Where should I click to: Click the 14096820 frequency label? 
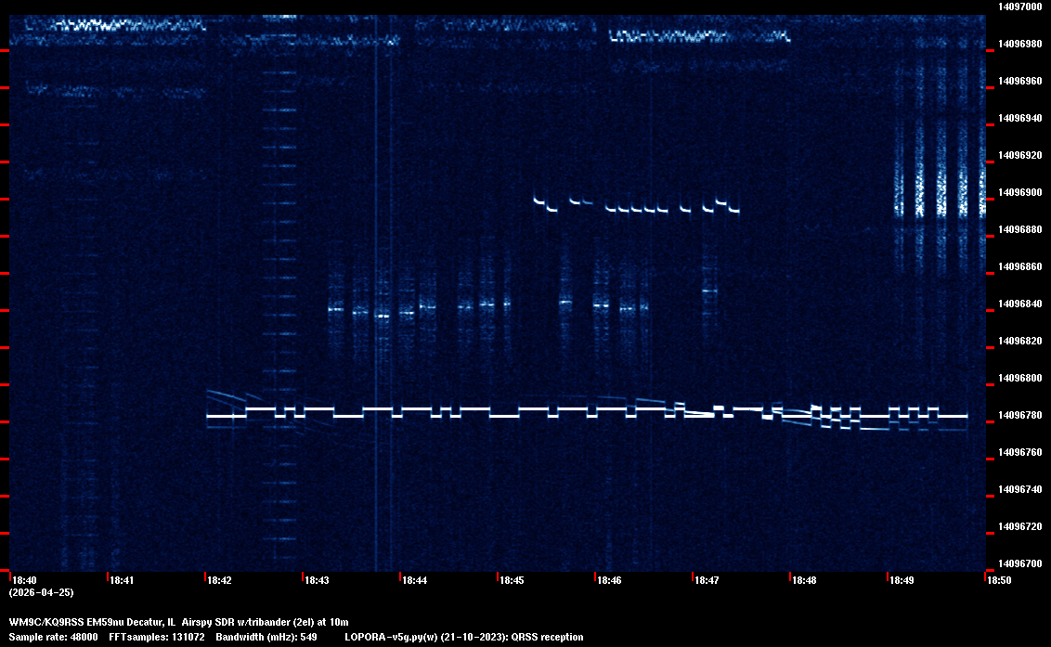tap(1020, 341)
